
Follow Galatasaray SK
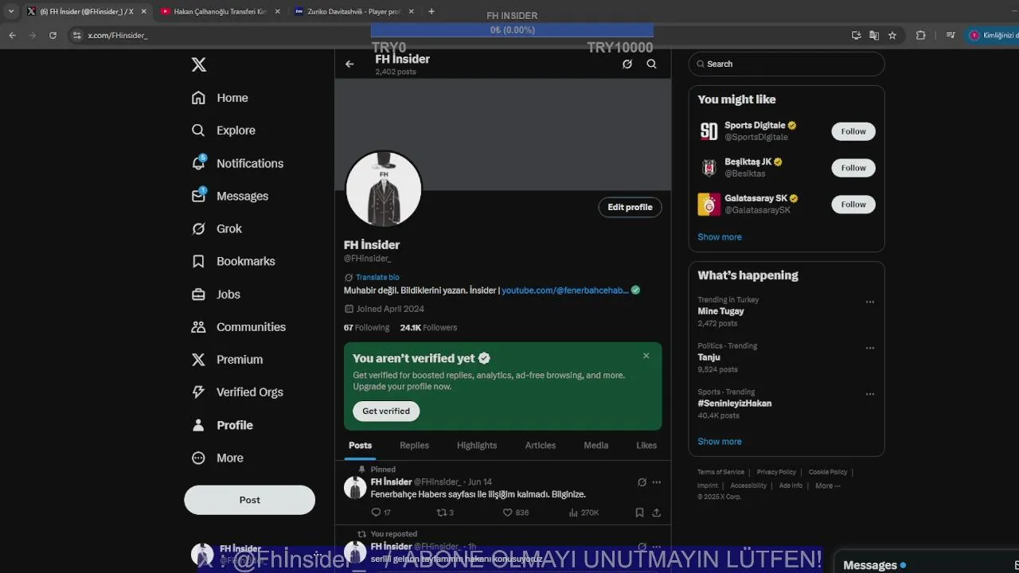853,205
